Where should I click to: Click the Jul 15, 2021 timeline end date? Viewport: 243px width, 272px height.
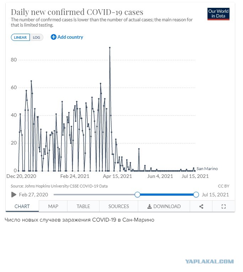[x=215, y=195]
